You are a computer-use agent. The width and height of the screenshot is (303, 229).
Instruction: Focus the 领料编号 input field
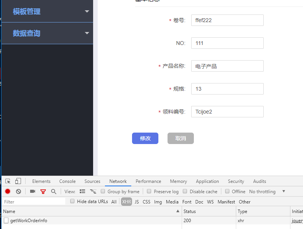pyautogui.click(x=227, y=112)
